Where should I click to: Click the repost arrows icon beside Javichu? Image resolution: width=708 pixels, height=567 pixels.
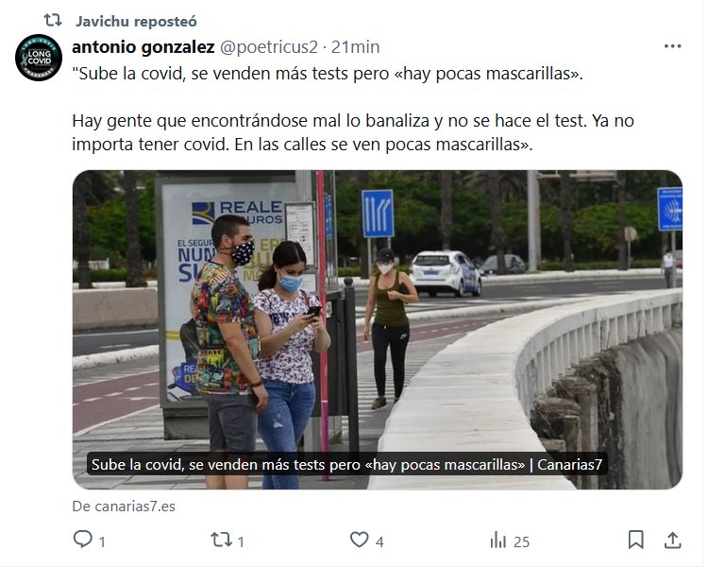pyautogui.click(x=52, y=21)
